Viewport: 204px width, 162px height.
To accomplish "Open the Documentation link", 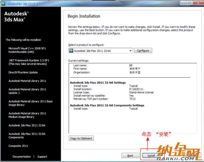I will (x=21, y=156).
